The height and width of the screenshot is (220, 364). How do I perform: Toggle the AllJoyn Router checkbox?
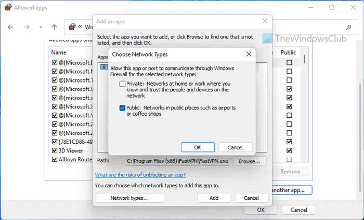click(x=55, y=159)
